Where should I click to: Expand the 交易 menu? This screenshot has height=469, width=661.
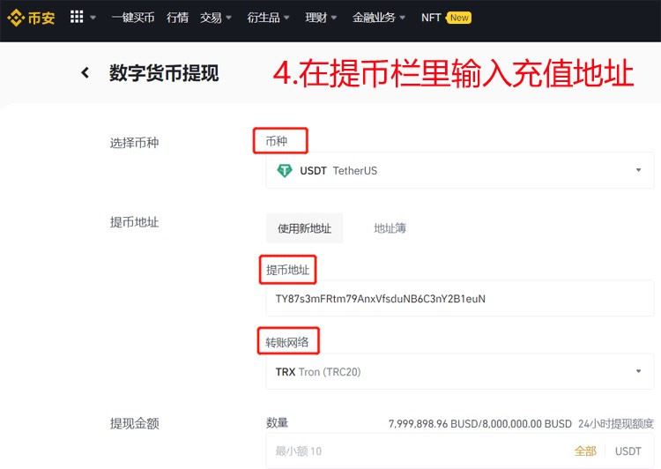pos(216,18)
